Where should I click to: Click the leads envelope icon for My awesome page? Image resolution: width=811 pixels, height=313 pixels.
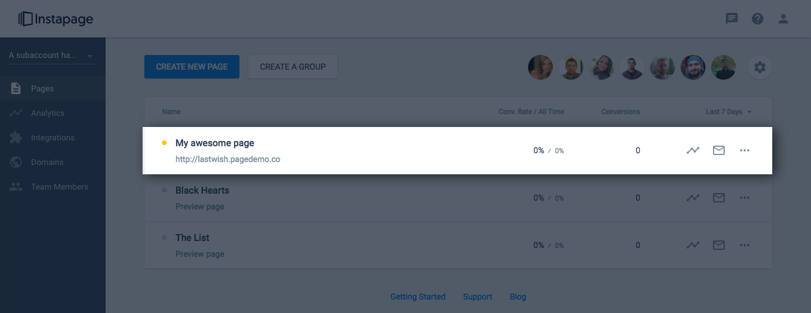tap(719, 150)
